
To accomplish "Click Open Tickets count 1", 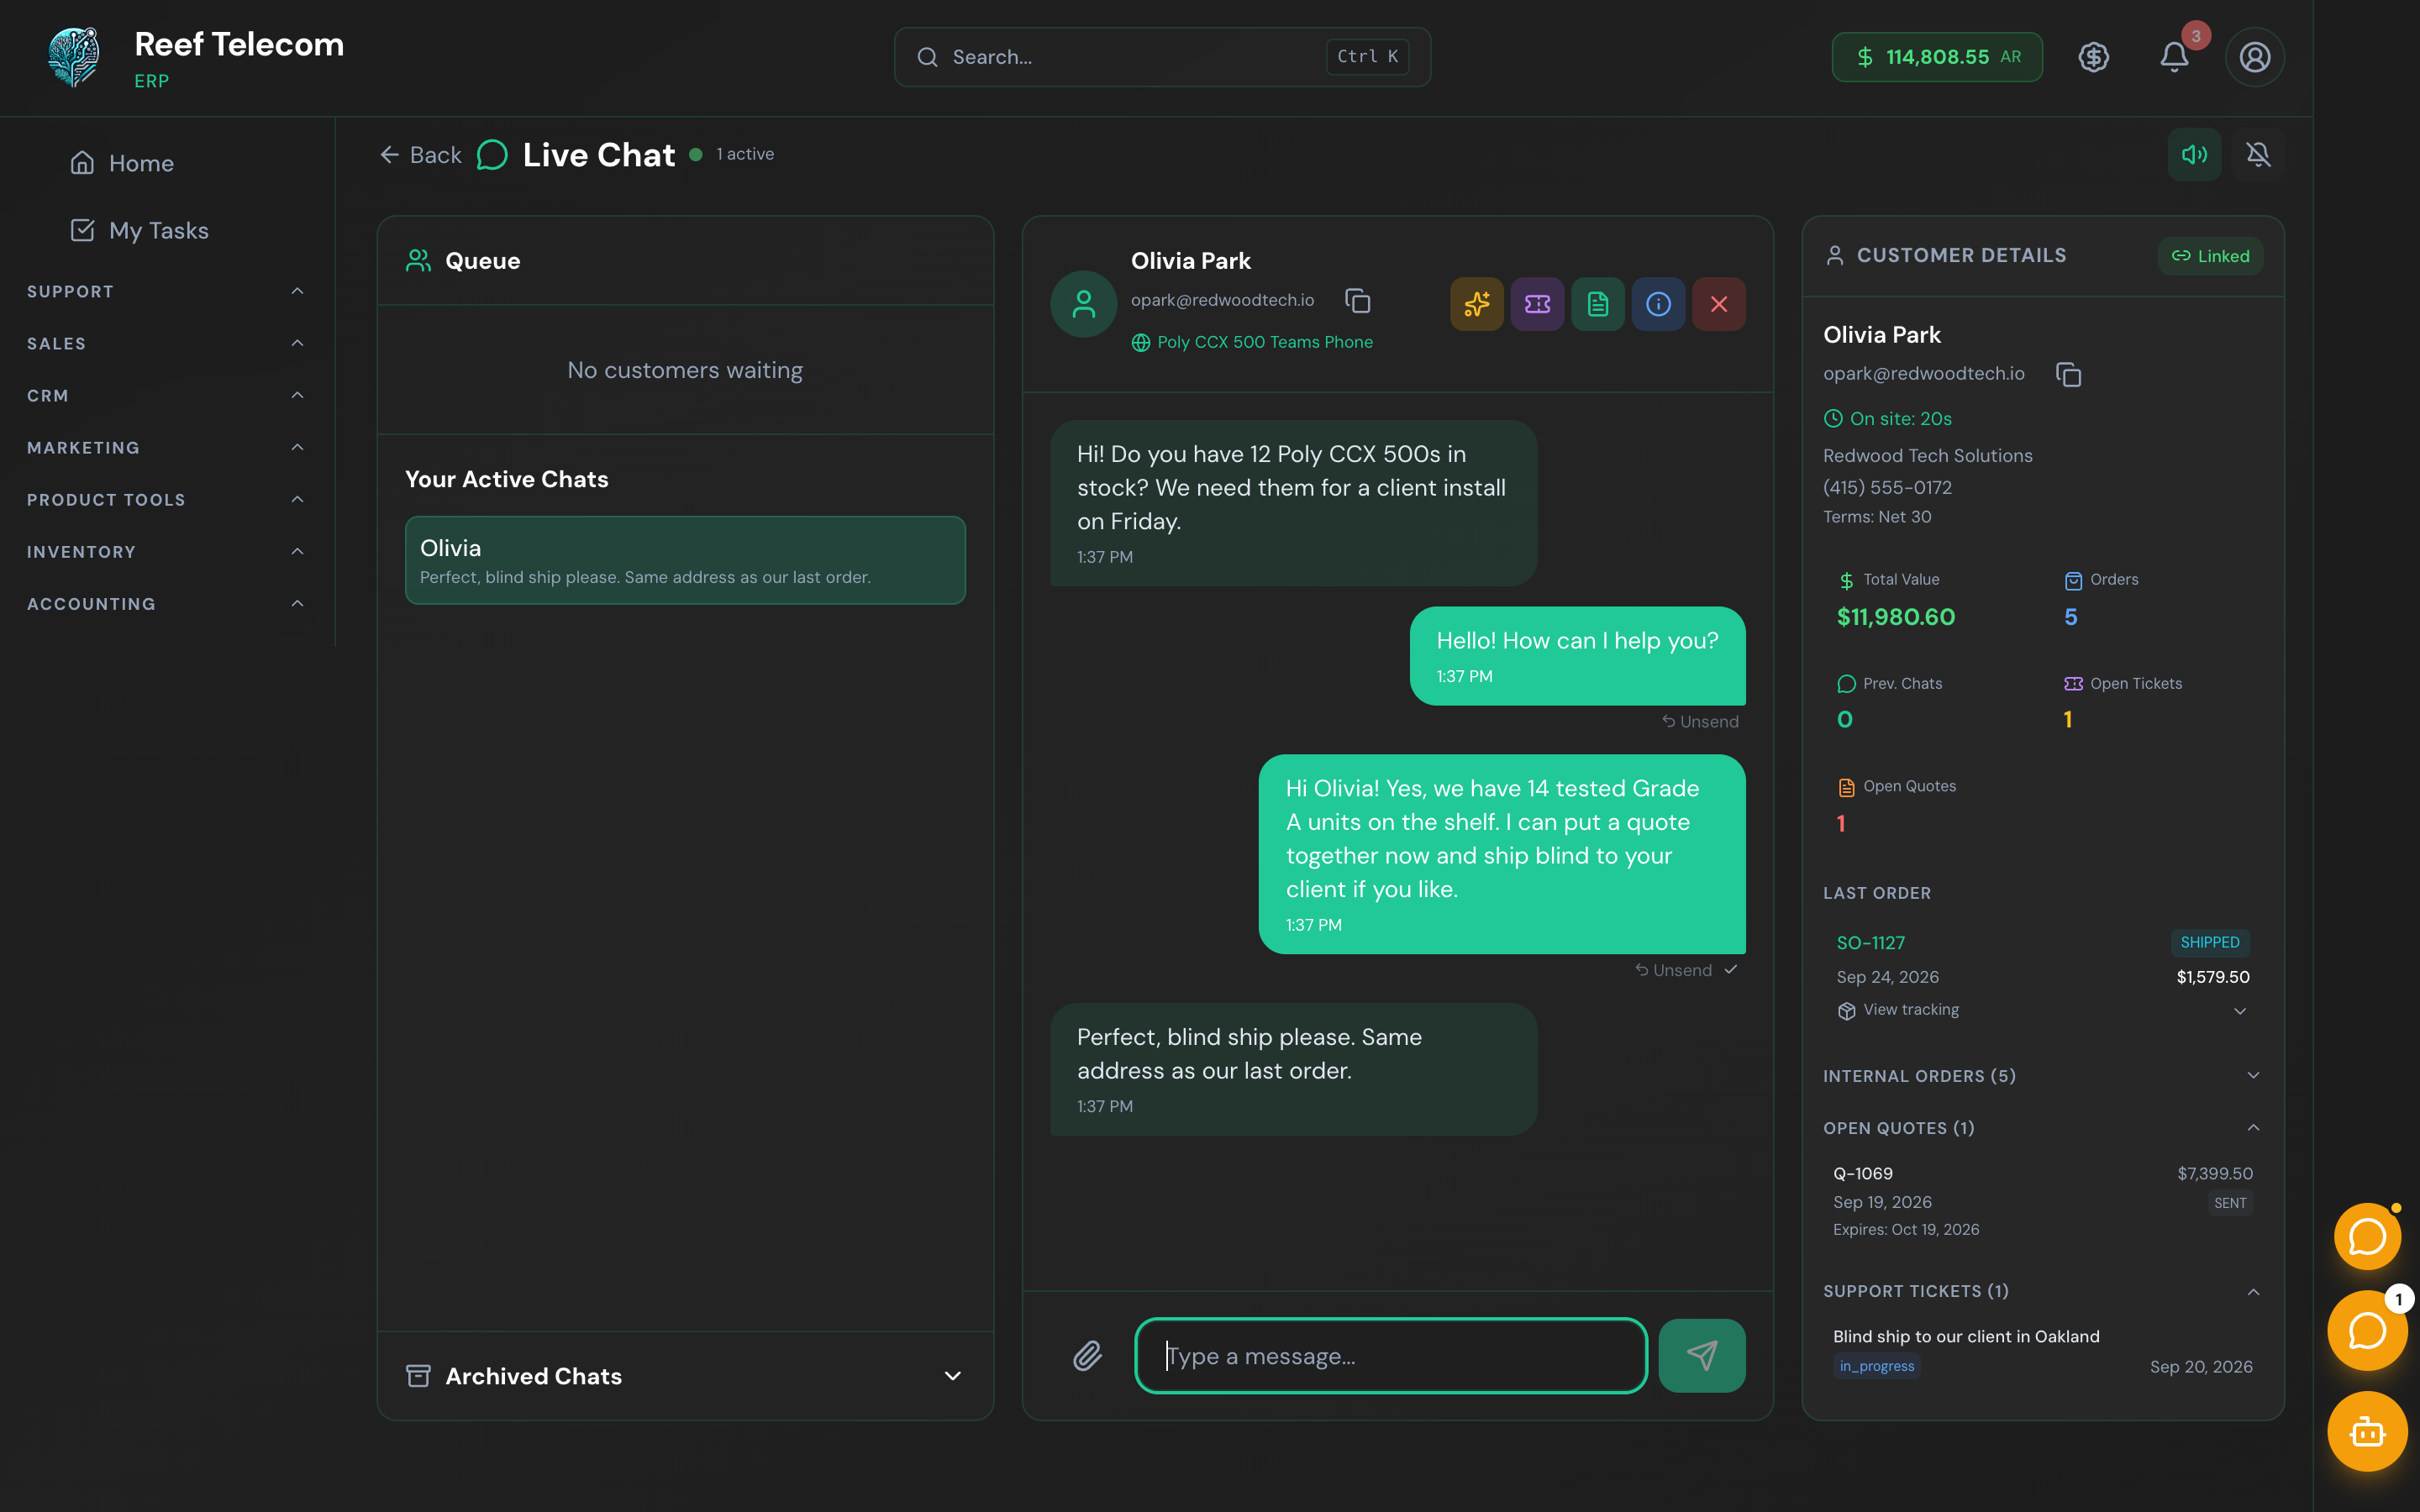I will pyautogui.click(x=2067, y=720).
